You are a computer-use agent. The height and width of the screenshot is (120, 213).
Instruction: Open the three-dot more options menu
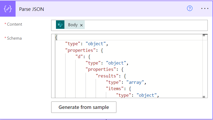[205, 8]
